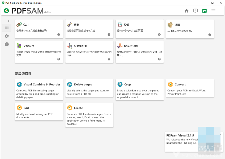Open the About info sidebar icon
The width and height of the screenshot is (225, 159).
pos(7,44)
